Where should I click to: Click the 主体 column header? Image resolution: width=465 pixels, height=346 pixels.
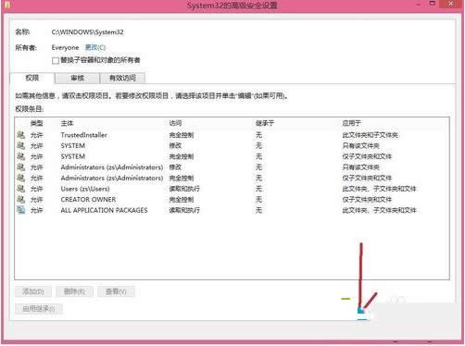[67, 123]
